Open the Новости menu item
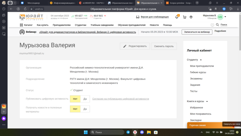Image resolution: width=241 pixels, height=136 pixels. click(154, 25)
